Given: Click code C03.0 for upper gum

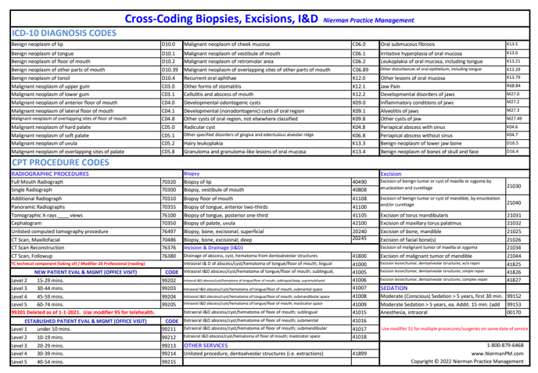Looking at the screenshot, I should (x=168, y=87).
